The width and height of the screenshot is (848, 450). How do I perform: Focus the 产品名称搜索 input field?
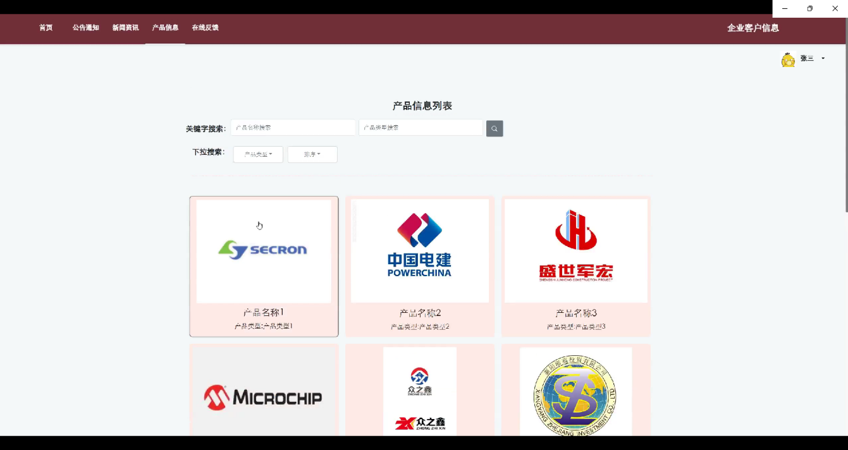pyautogui.click(x=293, y=128)
